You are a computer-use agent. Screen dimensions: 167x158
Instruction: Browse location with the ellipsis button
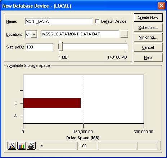coord(124,34)
